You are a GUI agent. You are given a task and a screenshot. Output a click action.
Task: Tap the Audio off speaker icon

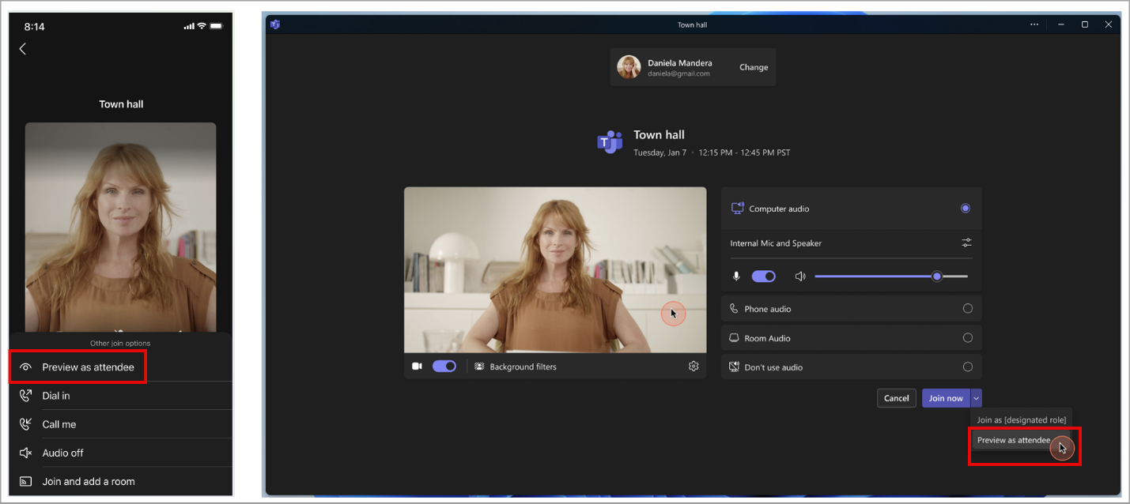[25, 453]
